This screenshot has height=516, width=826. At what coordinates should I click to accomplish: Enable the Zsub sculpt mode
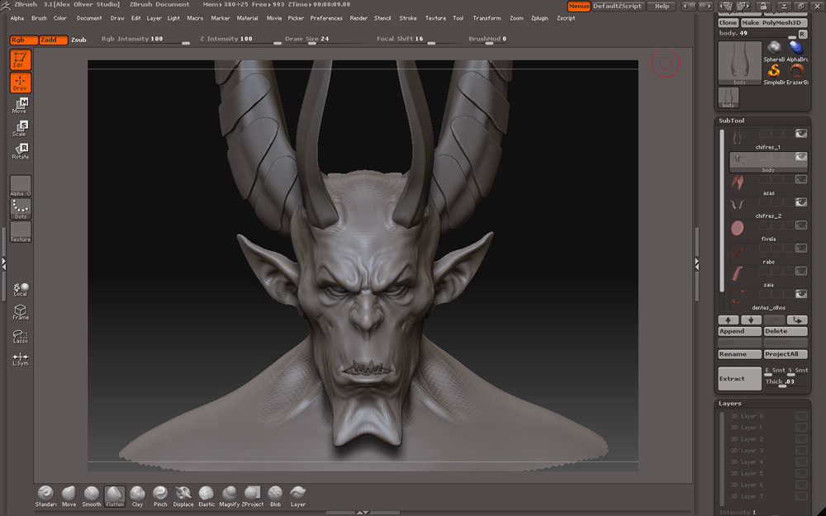pyautogui.click(x=78, y=40)
